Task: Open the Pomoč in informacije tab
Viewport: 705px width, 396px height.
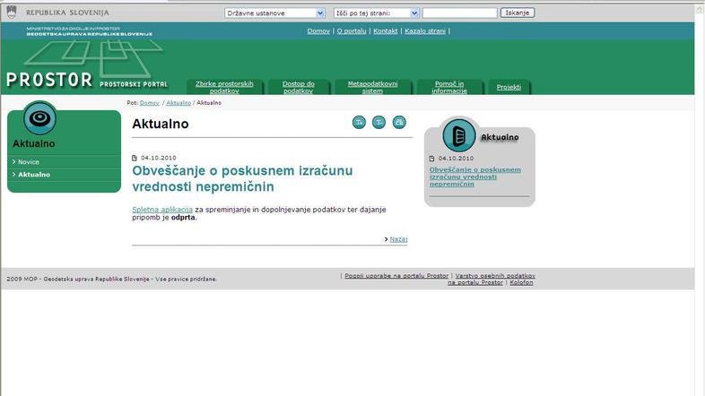Action: coord(449,87)
